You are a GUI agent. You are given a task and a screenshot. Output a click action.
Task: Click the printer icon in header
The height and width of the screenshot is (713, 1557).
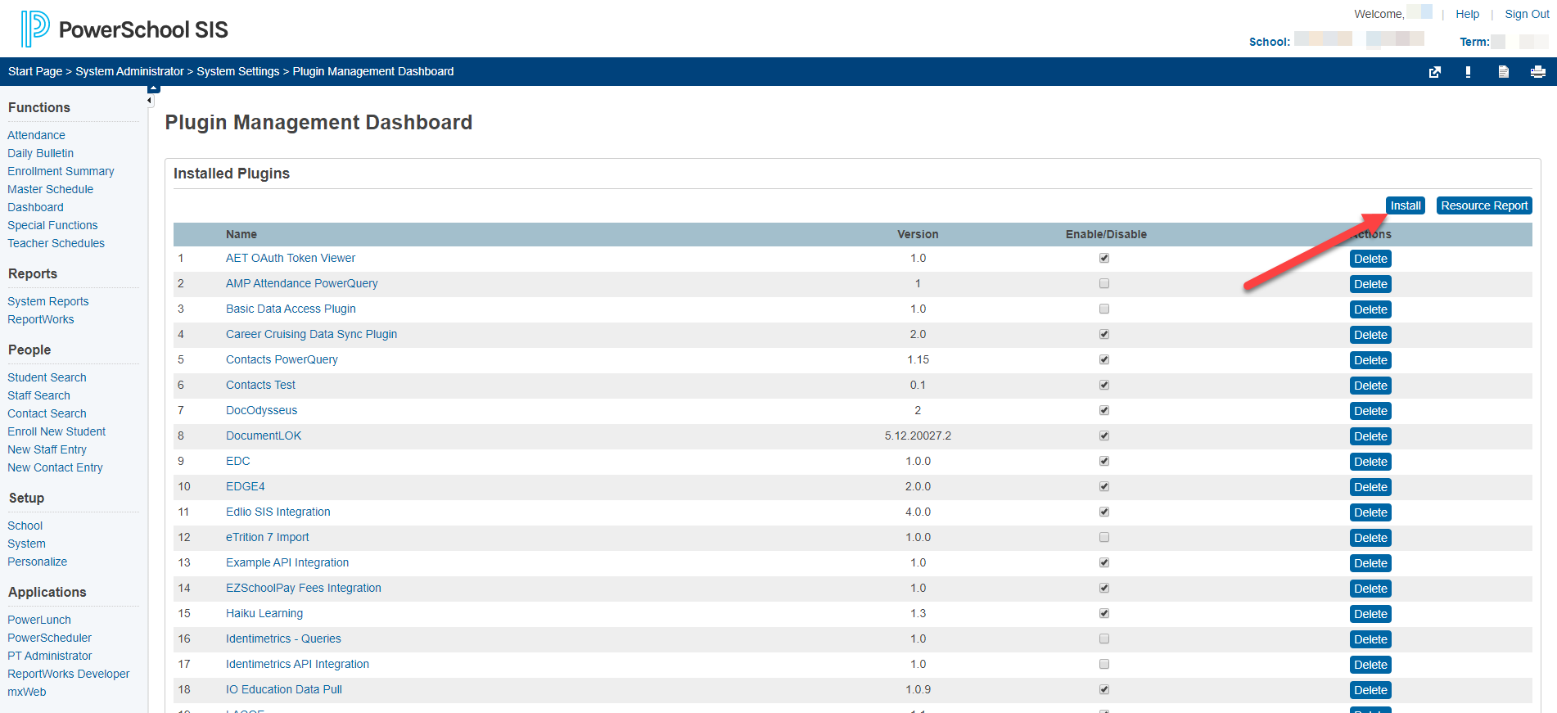[1537, 72]
